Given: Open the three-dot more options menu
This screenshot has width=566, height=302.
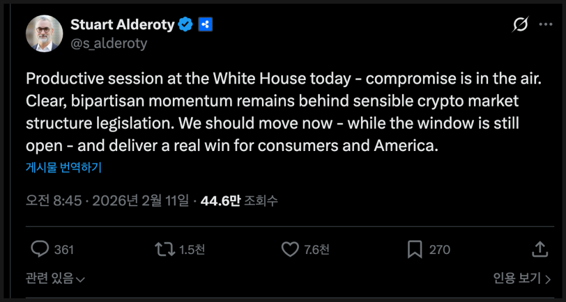Looking at the screenshot, I should (x=545, y=25).
